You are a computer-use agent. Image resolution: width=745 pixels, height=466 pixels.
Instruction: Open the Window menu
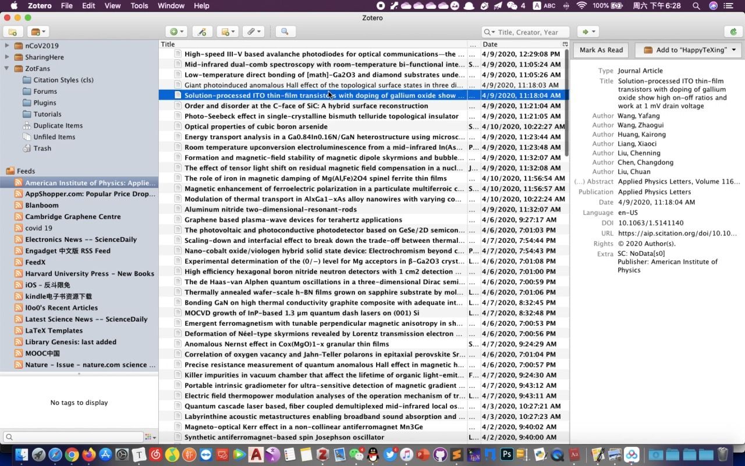(171, 6)
